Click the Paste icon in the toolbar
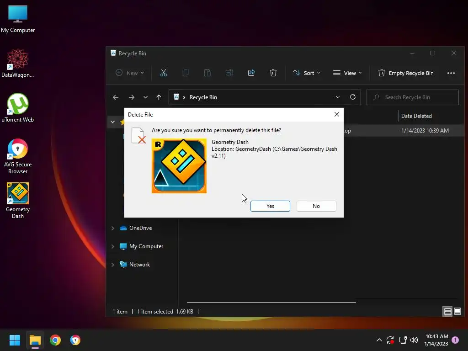 tap(207, 73)
